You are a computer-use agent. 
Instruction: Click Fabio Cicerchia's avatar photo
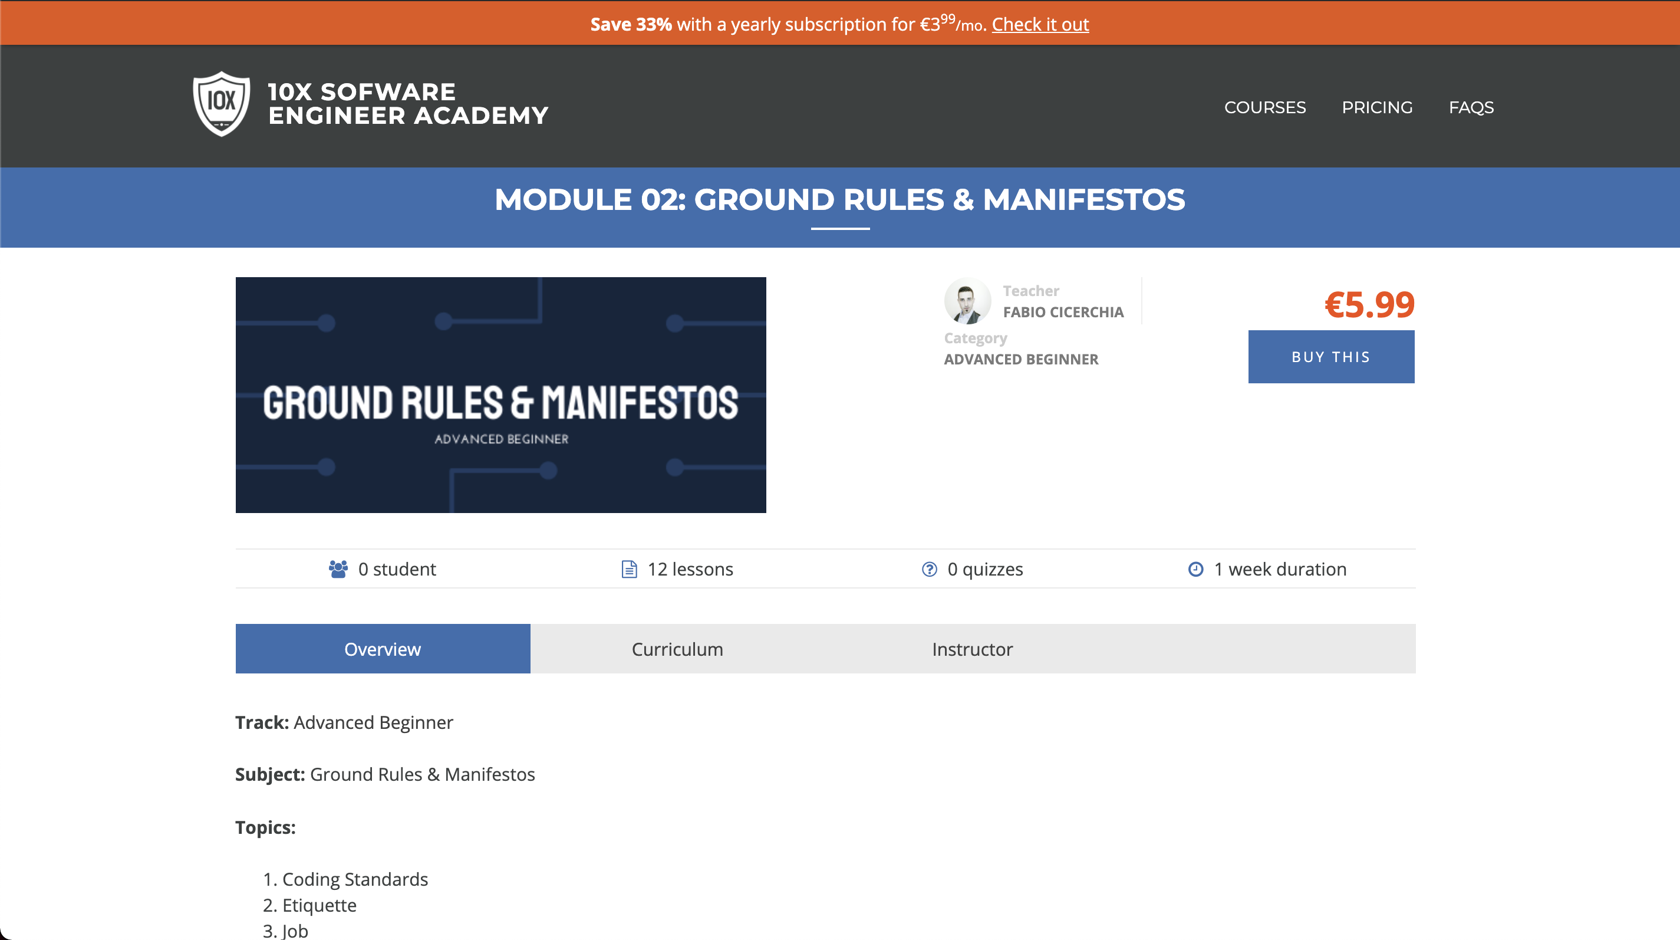click(x=967, y=301)
